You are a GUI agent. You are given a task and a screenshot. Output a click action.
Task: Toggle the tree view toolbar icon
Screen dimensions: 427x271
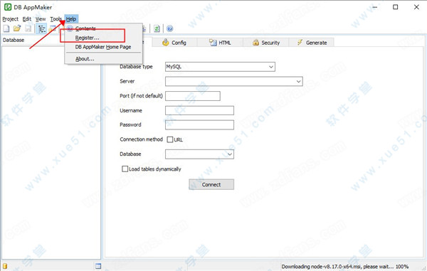point(42,28)
